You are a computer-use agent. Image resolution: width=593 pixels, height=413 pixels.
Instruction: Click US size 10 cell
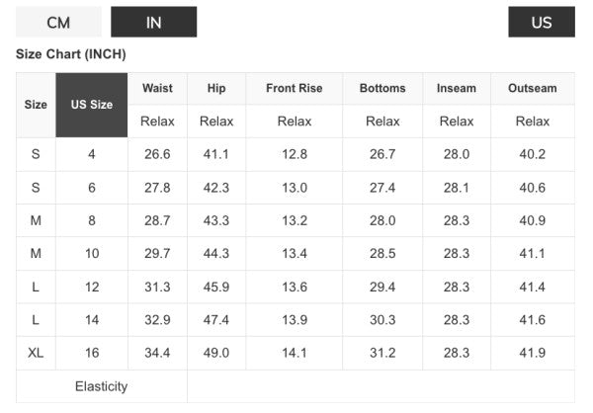pos(92,254)
